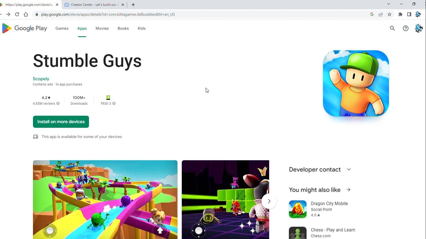
Task: Click the 100M+ downloads count
Action: click(x=79, y=98)
